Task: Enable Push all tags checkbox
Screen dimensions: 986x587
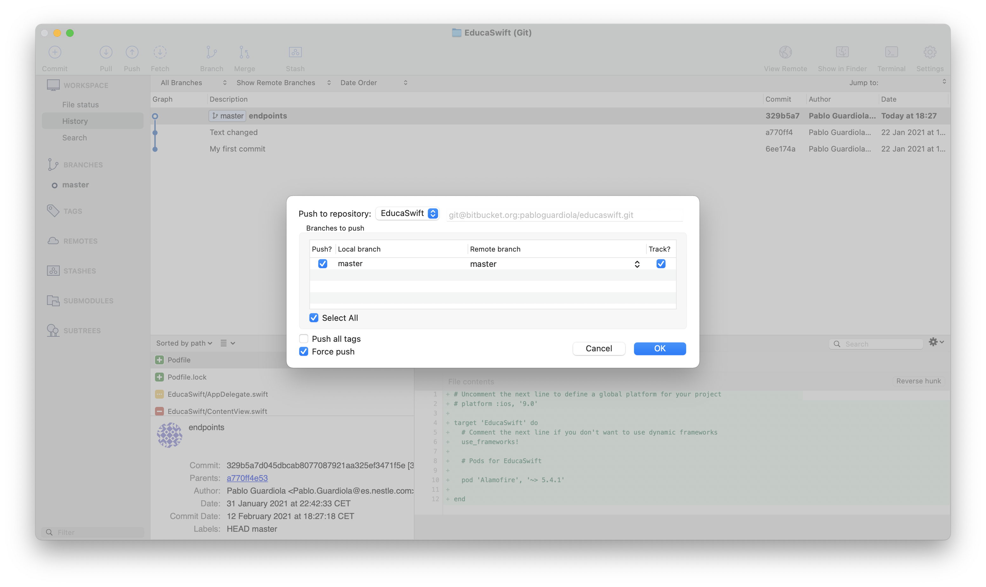Action: click(303, 339)
